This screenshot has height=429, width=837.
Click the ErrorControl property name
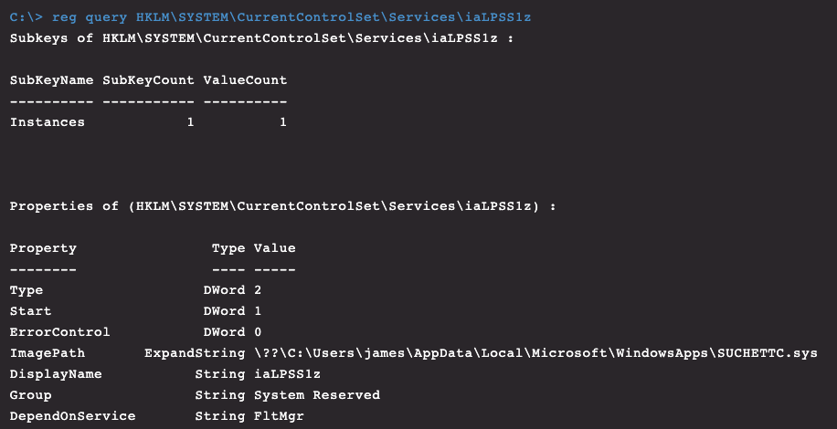[59, 332]
